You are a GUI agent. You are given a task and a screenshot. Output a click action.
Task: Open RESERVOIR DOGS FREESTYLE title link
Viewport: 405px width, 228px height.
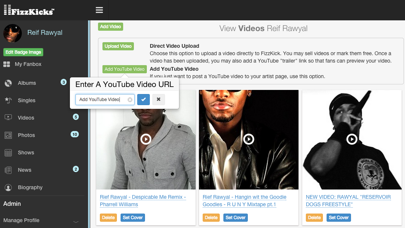348,201
